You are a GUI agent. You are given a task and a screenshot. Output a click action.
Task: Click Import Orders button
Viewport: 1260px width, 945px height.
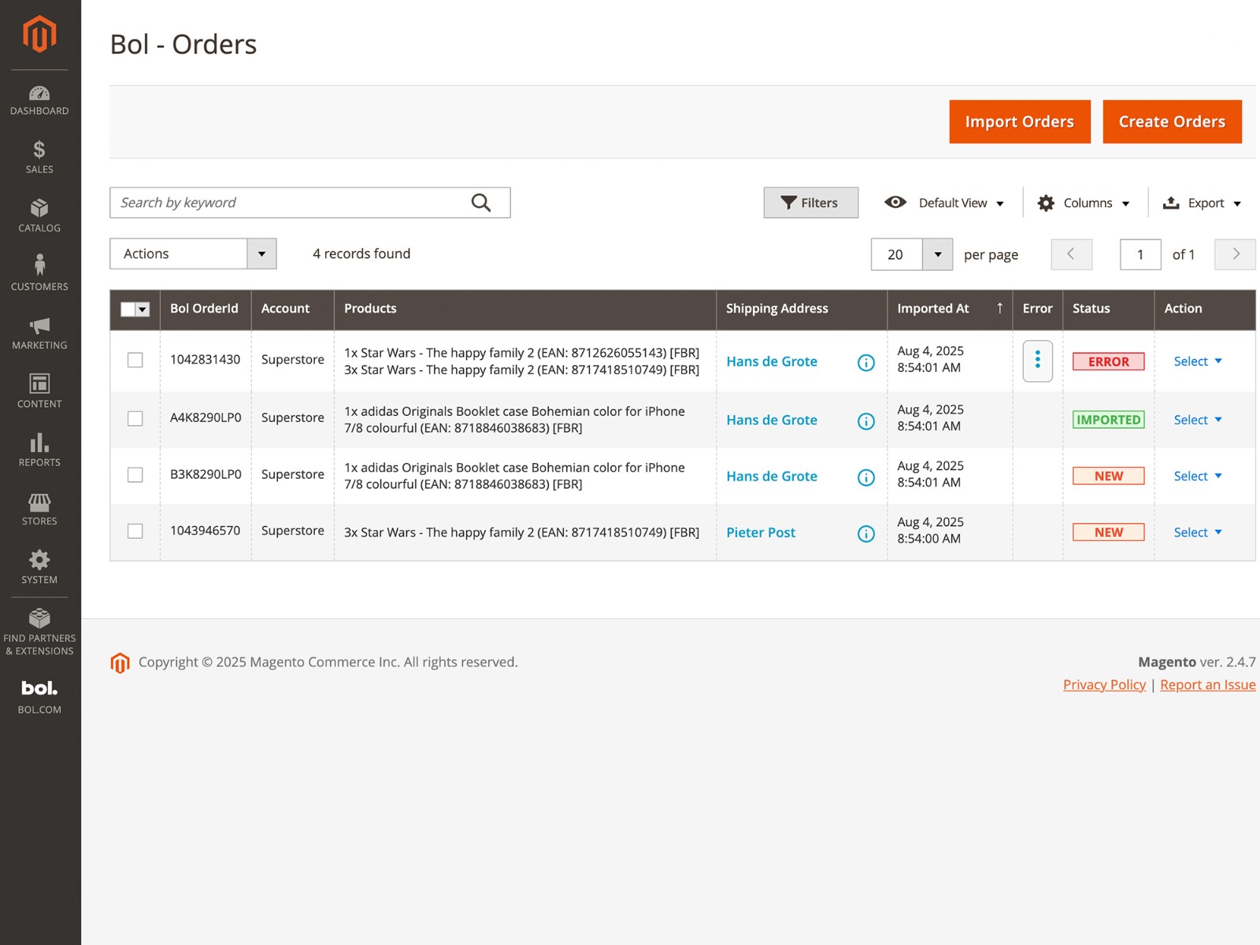(x=1020, y=121)
